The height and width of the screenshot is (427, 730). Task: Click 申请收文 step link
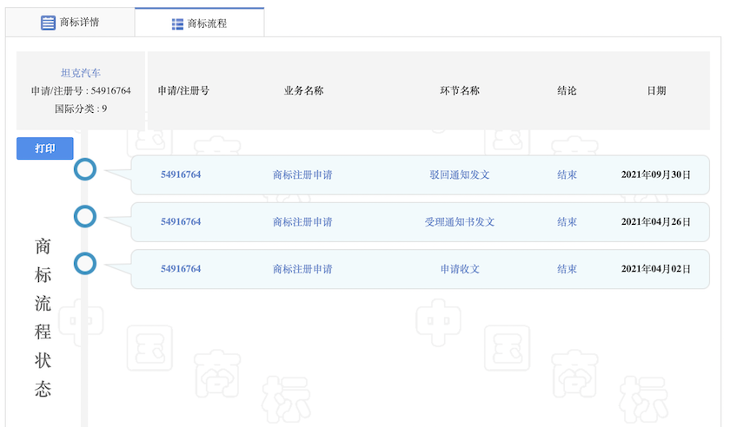pos(460,269)
